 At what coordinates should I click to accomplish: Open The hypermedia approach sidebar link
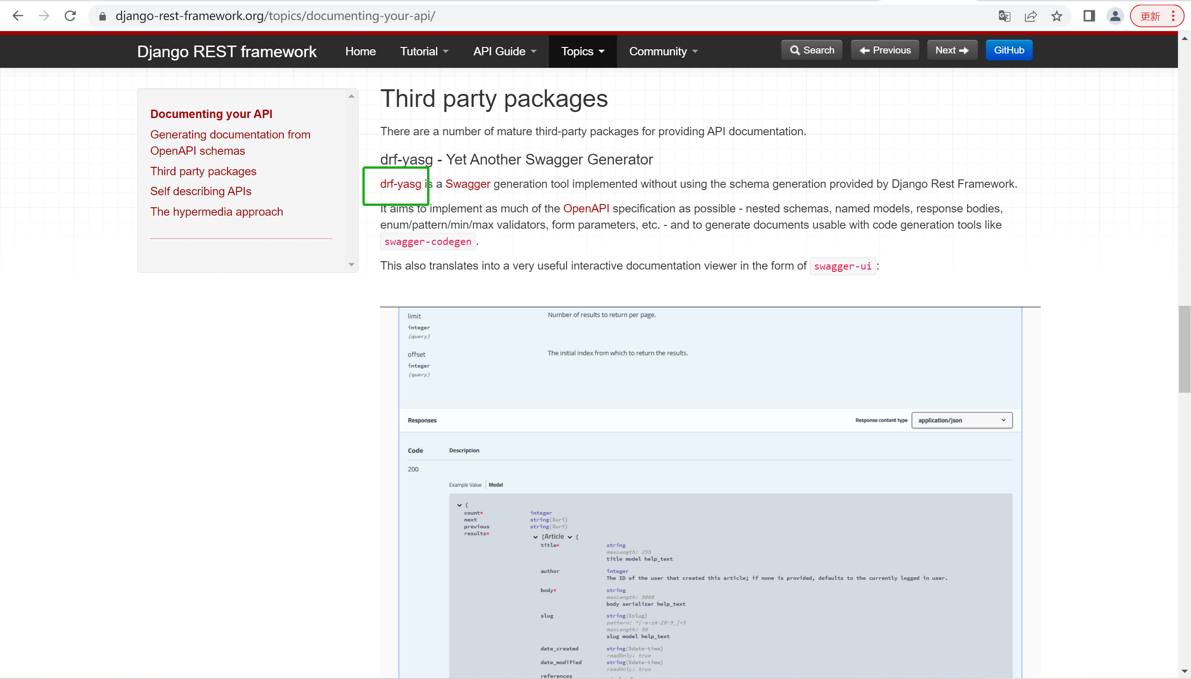[x=216, y=212]
